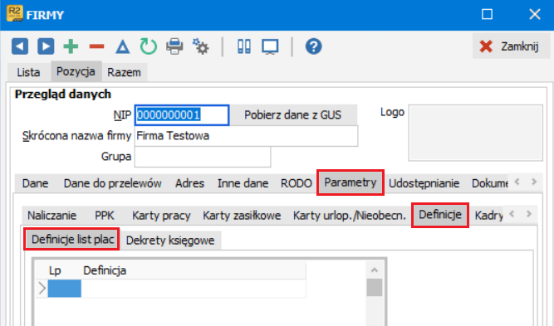Image resolution: width=554 pixels, height=326 pixels.
Task: Click the Grupa input field
Action: tap(203, 156)
